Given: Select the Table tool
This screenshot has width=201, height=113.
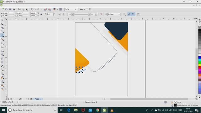Looking at the screenshot, I should click(2, 62).
